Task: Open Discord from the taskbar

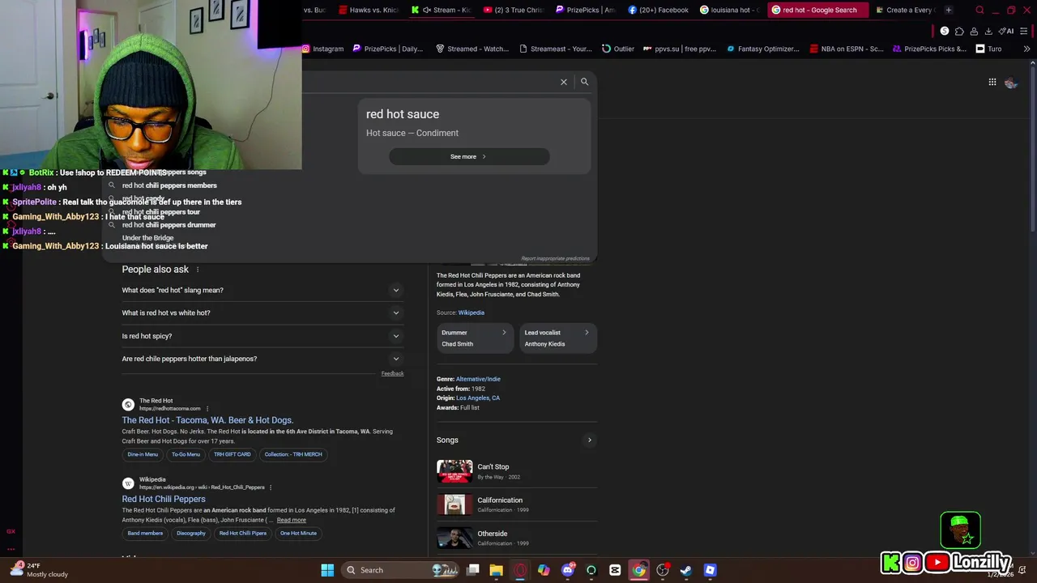Action: [568, 570]
